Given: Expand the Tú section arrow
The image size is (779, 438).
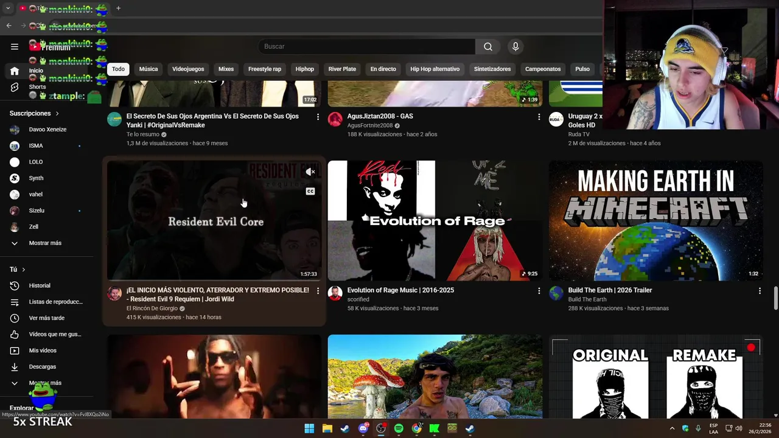Looking at the screenshot, I should click(24, 269).
